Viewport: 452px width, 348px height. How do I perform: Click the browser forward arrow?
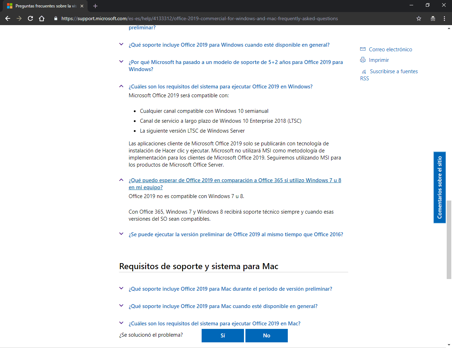tap(19, 18)
